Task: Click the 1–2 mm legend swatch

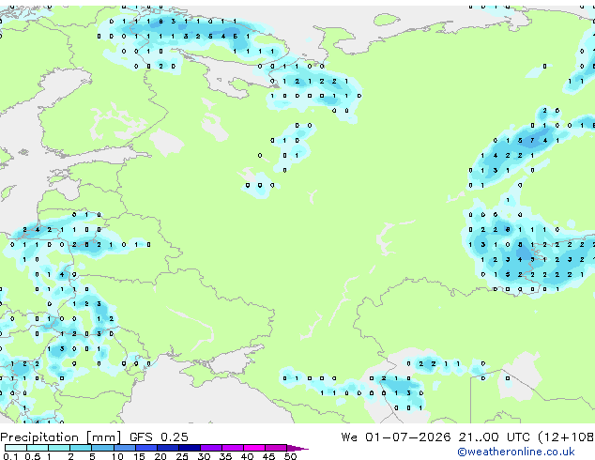Action: point(59,448)
